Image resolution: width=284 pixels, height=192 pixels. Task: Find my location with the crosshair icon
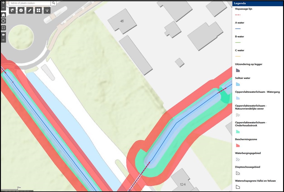pyautogui.click(x=3, y=21)
